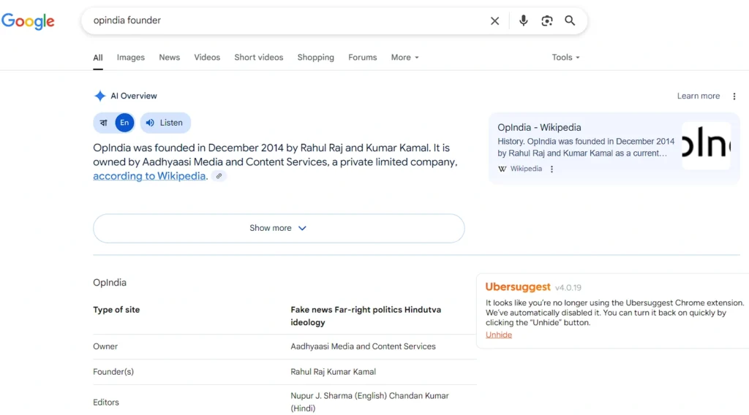
Task: Click the 'Type of site' row label
Action: click(x=116, y=310)
